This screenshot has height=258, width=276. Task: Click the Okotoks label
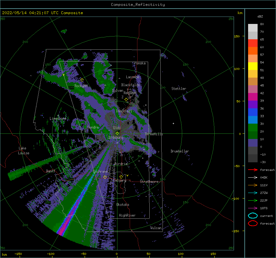coord(123,205)
